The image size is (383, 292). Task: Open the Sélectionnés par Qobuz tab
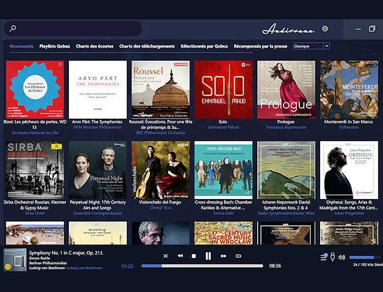(204, 46)
